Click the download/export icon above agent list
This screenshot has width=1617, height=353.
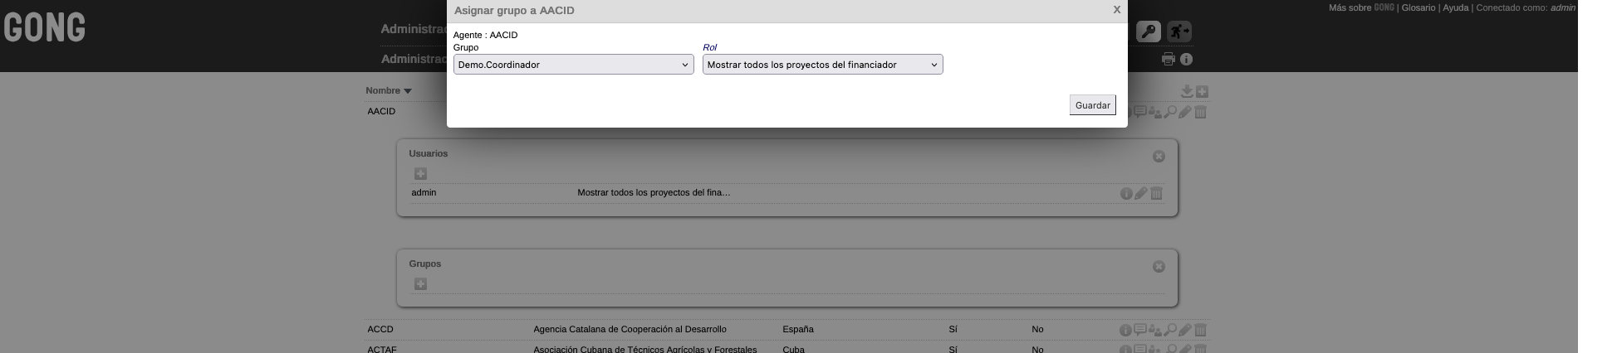pos(1187,91)
